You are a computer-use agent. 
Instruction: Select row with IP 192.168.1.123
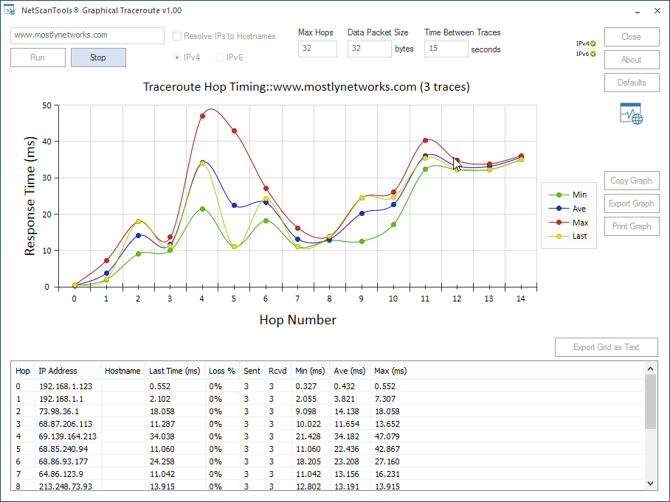coord(328,386)
